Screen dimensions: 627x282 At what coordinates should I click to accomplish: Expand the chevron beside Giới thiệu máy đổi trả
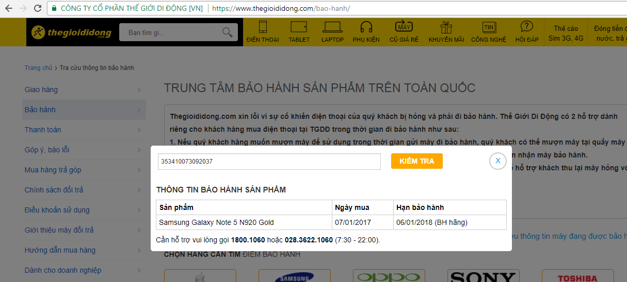click(139, 231)
